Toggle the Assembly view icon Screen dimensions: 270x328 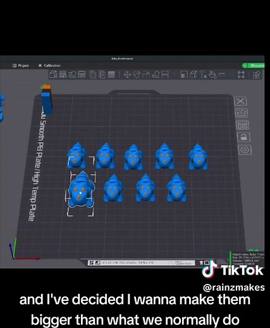(x=257, y=74)
